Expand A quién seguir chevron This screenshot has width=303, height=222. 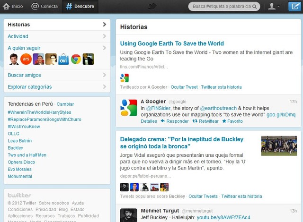[105, 48]
